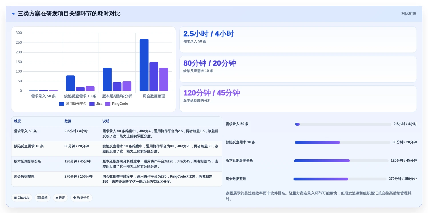Click the 版本延期影响分析 blue bar in chart
The image size is (428, 213).
(x=107, y=79)
